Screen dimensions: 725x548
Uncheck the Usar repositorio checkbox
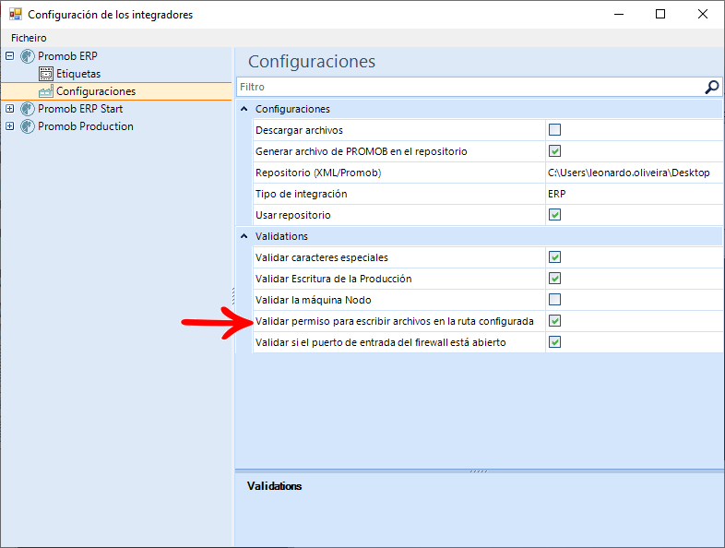click(x=555, y=215)
